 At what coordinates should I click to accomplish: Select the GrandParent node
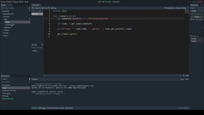pyautogui.click(x=8, y=14)
